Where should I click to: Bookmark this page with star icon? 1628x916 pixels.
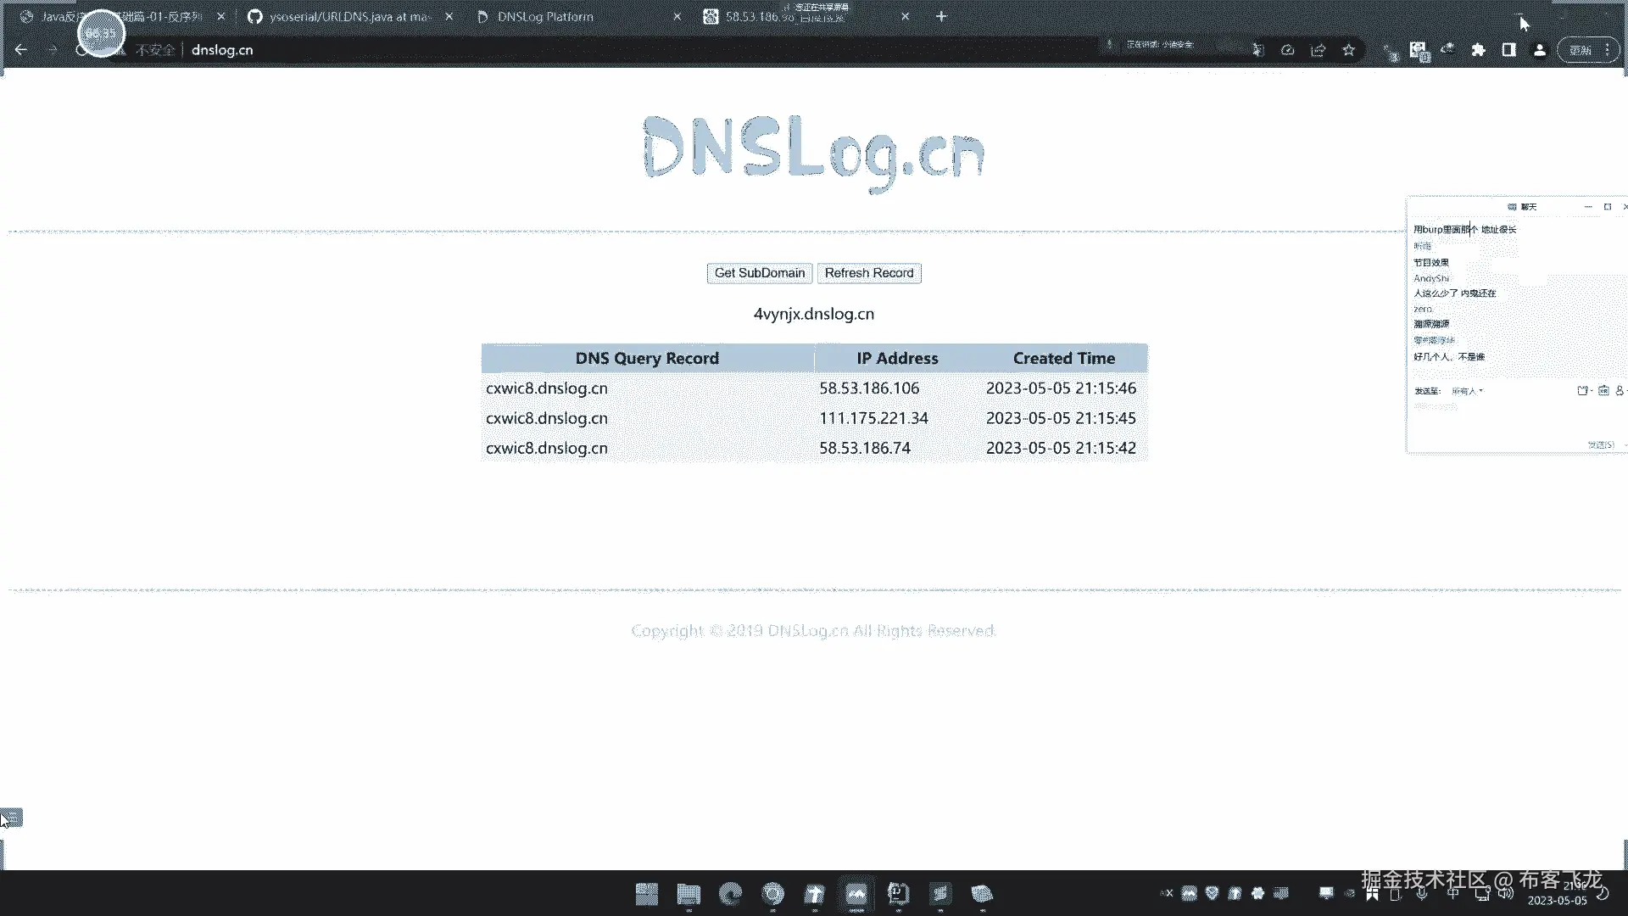(x=1348, y=50)
